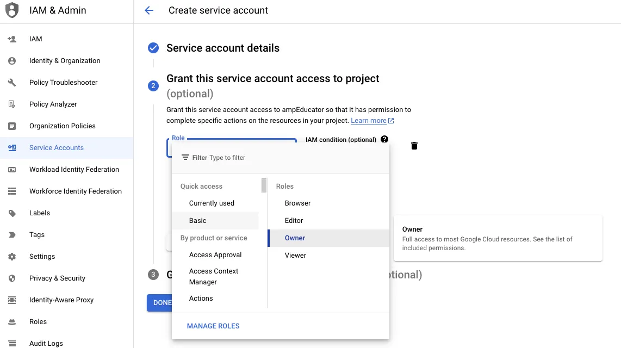
Task: Choose Currently used in Quick access
Action: tap(215, 203)
